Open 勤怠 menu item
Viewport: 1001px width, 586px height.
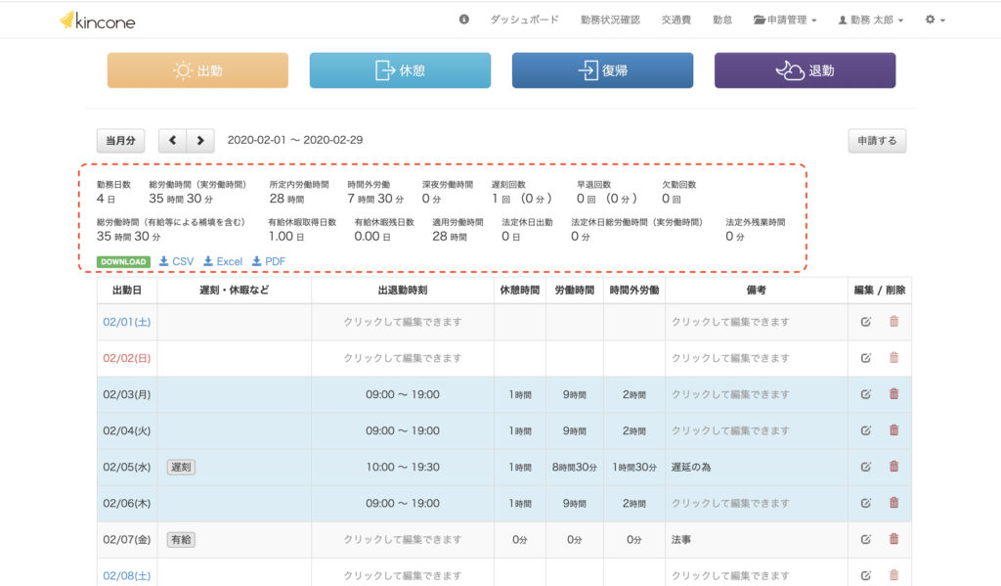(x=722, y=20)
